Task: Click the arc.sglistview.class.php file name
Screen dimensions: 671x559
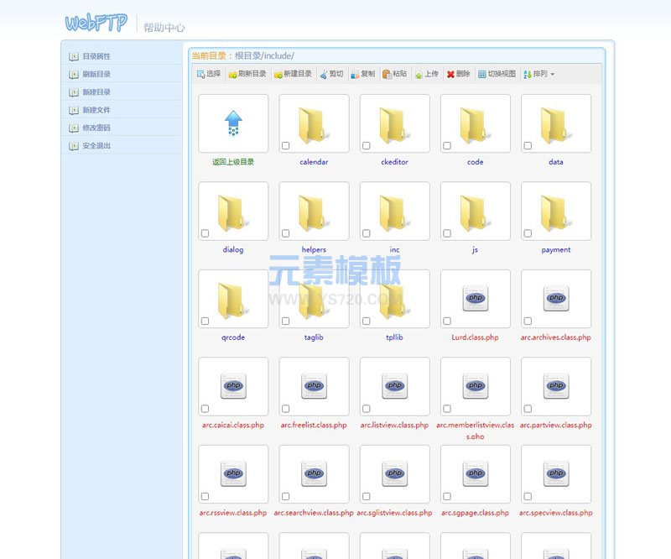Action: [x=394, y=513]
